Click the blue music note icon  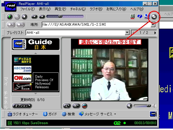coord(140,16)
